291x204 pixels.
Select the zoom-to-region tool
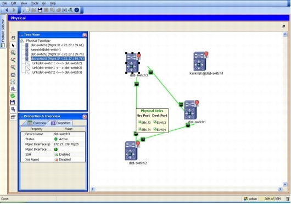point(13,53)
